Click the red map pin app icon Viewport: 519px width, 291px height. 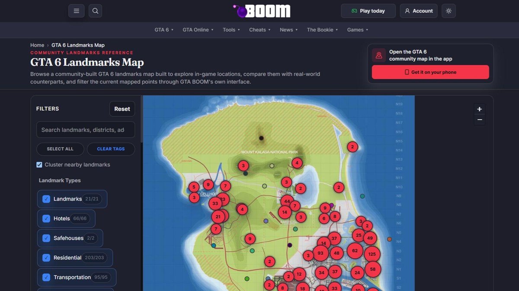click(x=379, y=55)
